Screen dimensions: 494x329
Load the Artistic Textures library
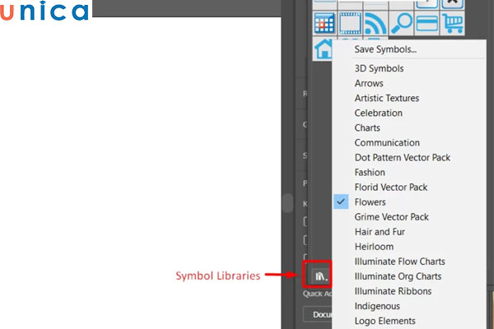click(x=387, y=99)
